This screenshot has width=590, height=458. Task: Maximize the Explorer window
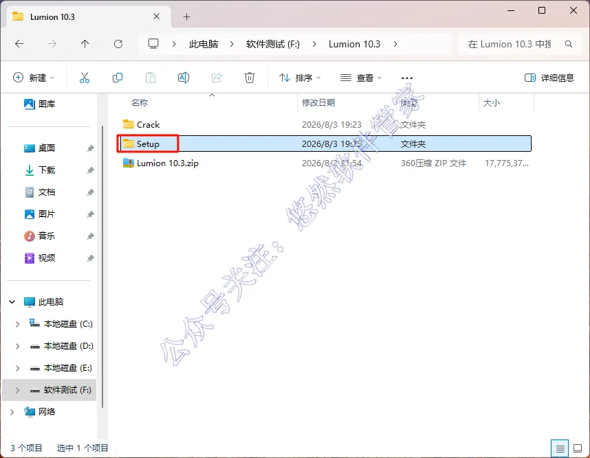point(542,10)
